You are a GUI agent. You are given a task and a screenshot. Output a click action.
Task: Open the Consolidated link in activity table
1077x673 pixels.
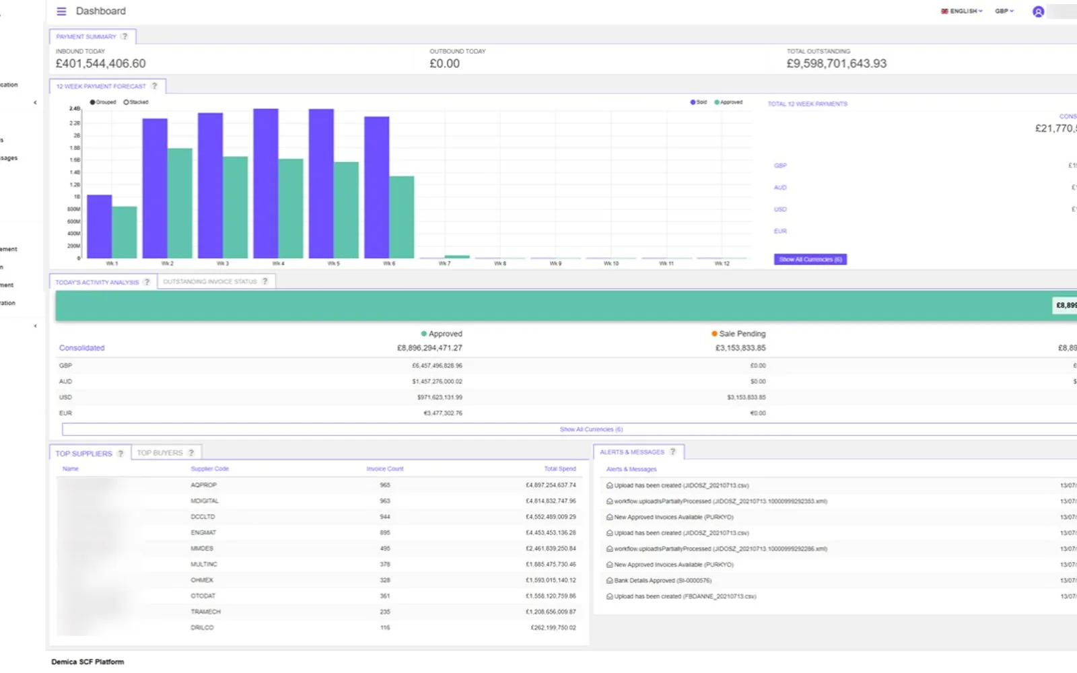click(82, 348)
